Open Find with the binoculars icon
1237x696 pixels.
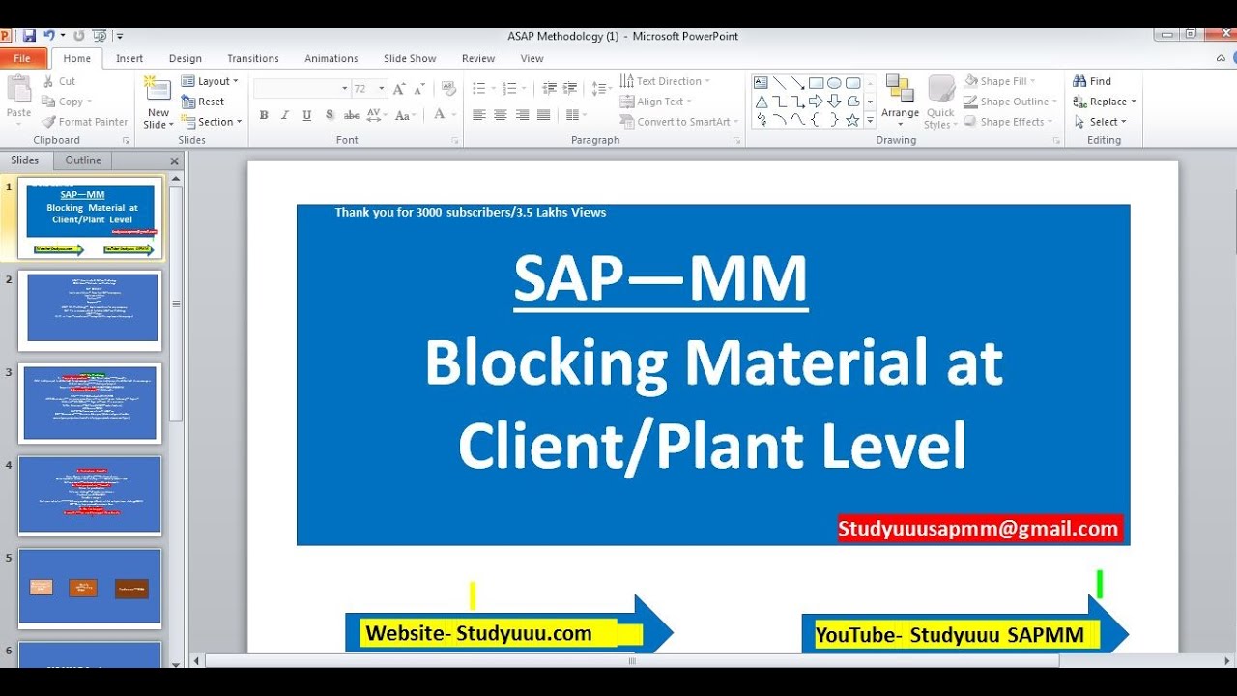pos(1093,81)
